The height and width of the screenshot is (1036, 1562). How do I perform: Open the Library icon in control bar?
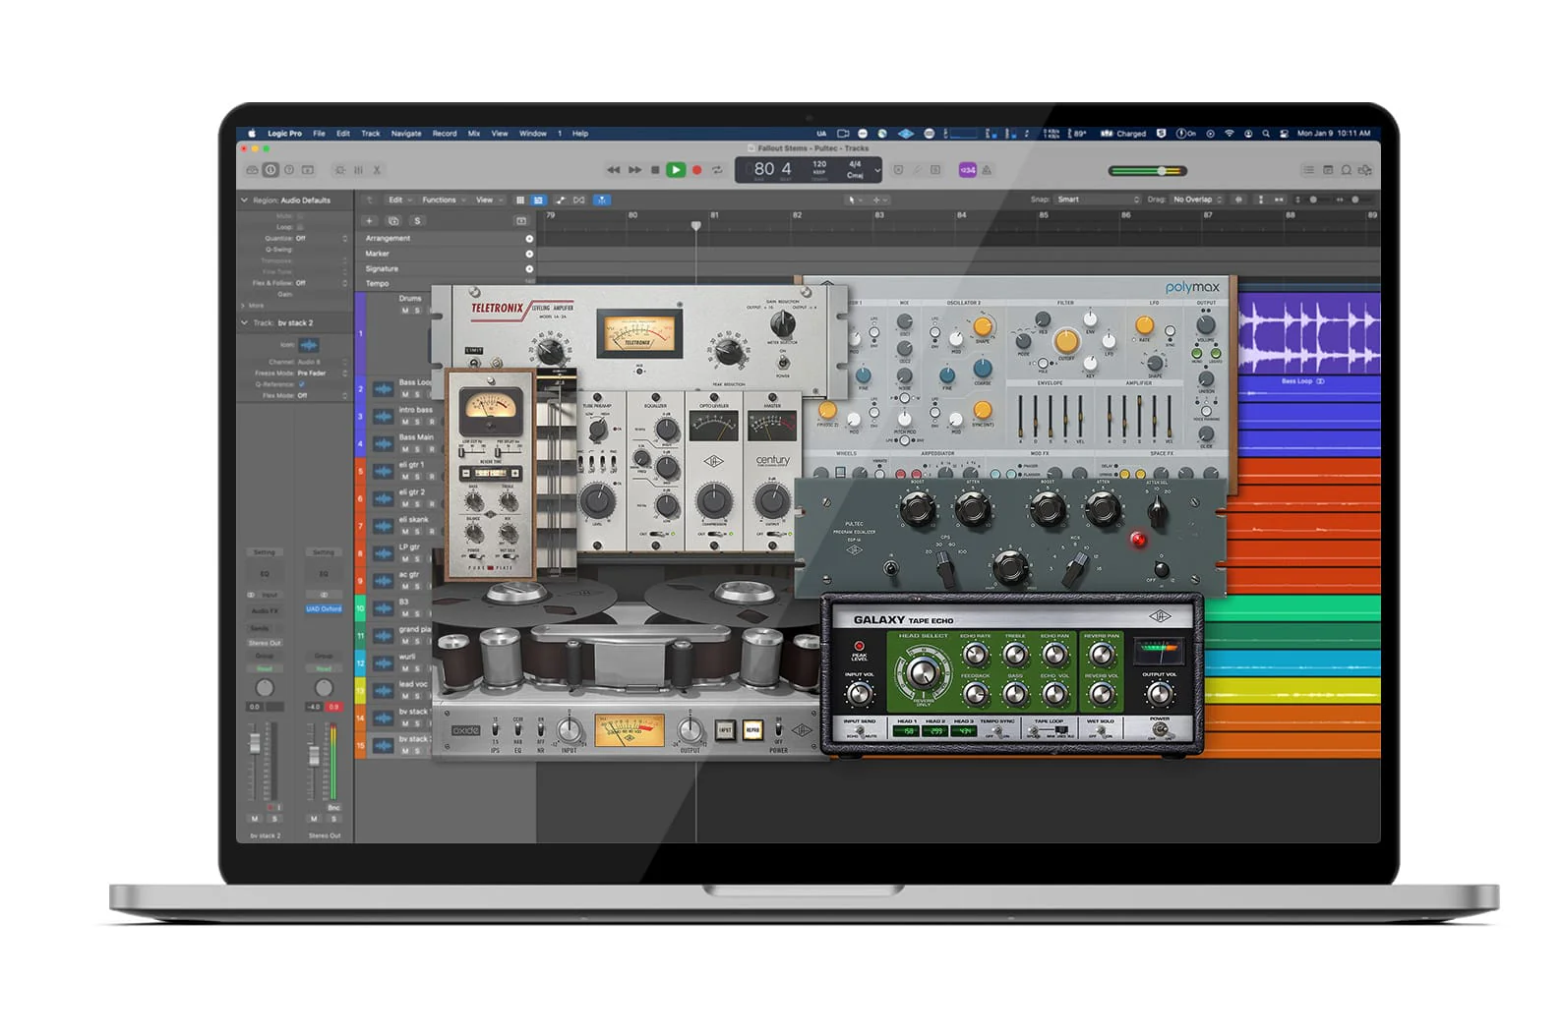coord(252,170)
